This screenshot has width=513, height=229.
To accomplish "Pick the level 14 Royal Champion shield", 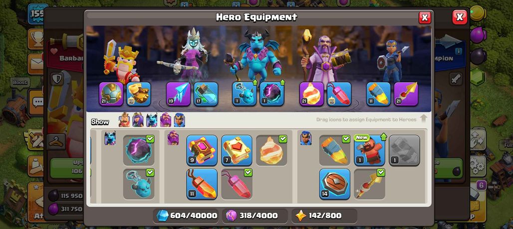I will 335,184.
